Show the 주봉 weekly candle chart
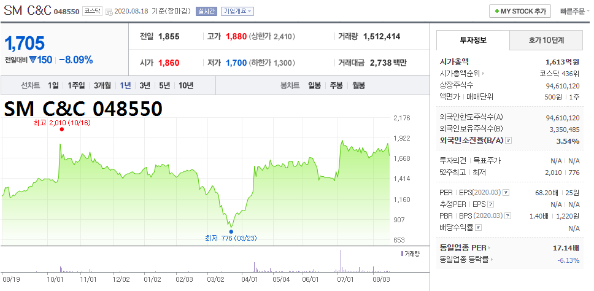594x291 pixels. pos(336,85)
